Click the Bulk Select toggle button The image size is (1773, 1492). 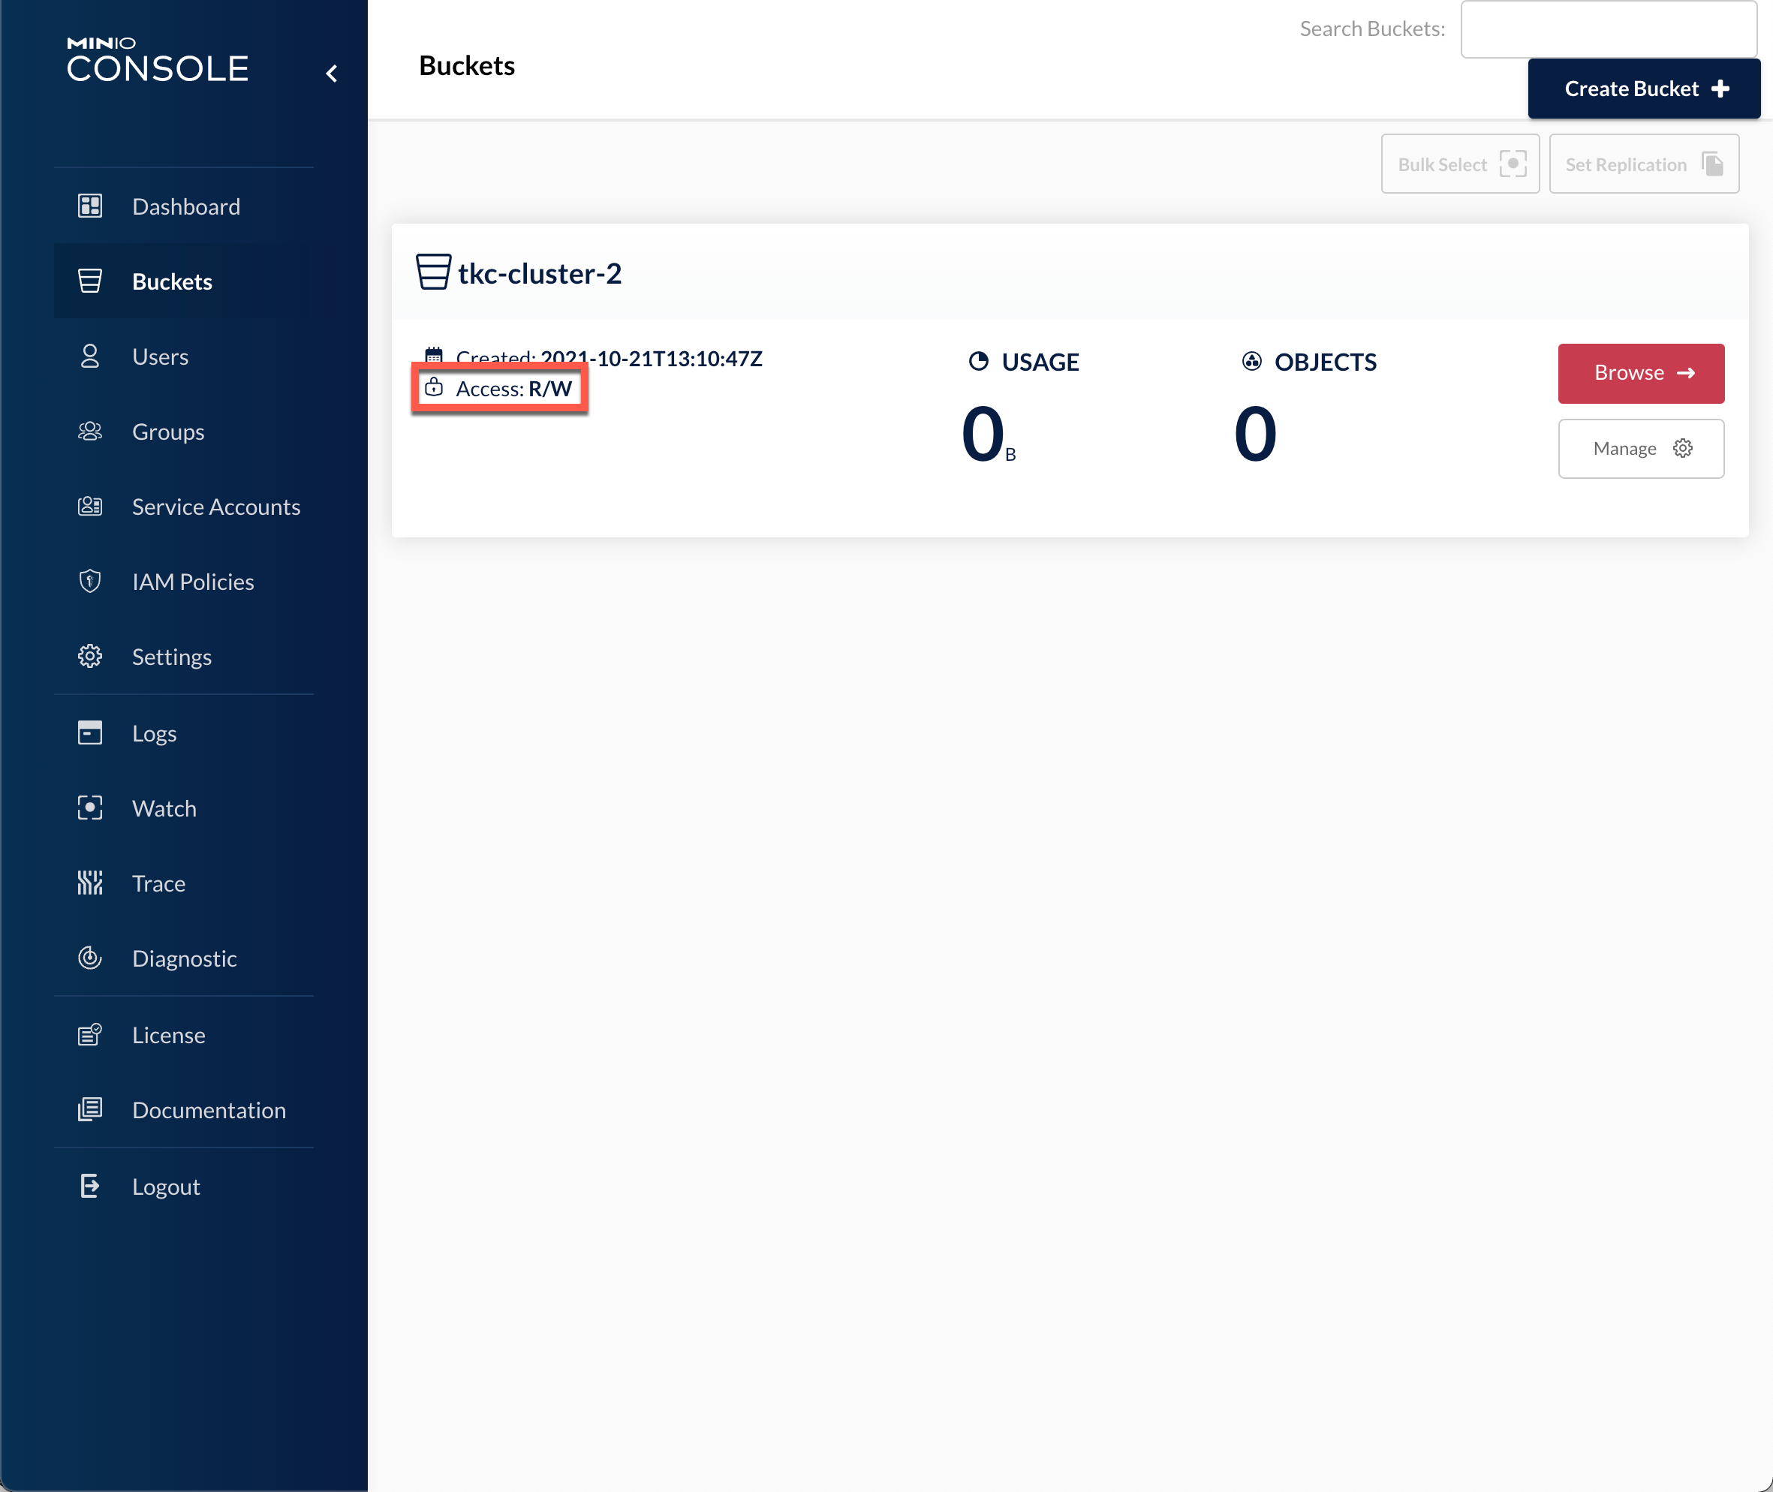click(1459, 163)
